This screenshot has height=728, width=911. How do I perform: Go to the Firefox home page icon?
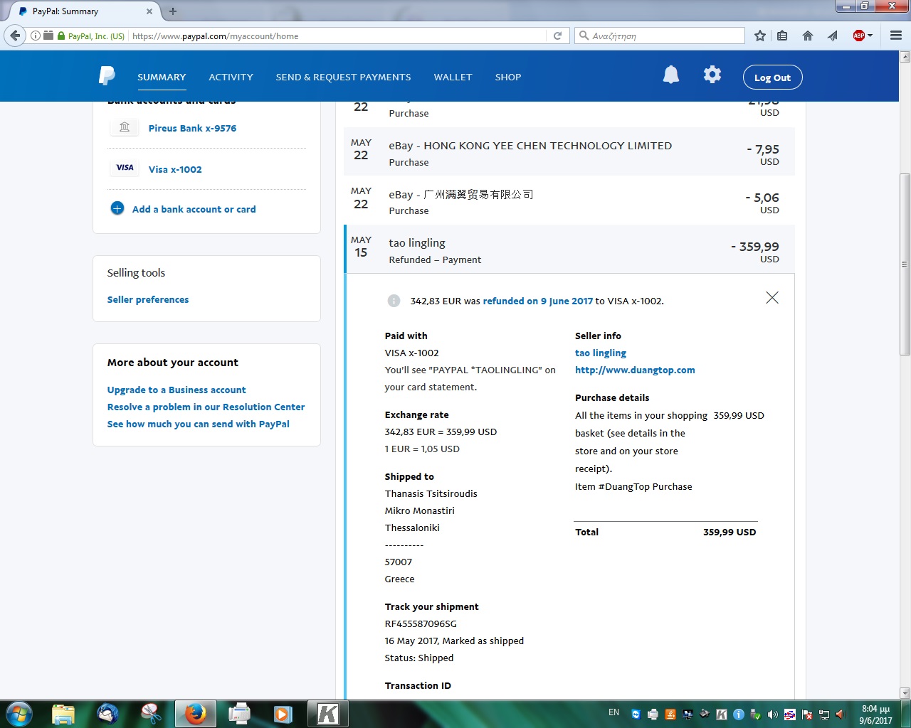click(x=807, y=36)
